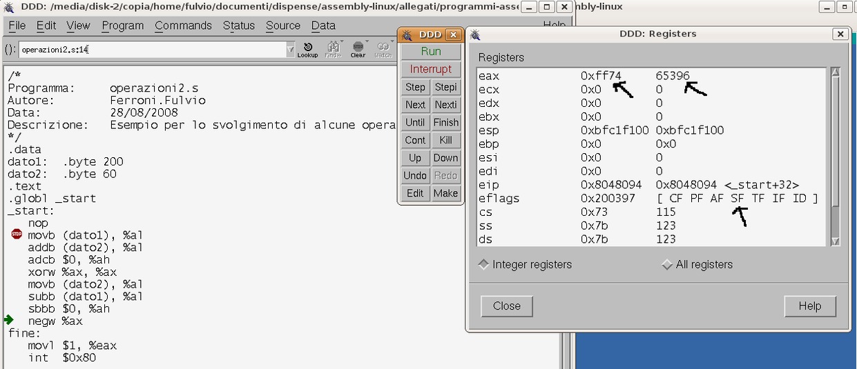Open the argument field history dropdown
The image size is (857, 369).
tap(290, 50)
